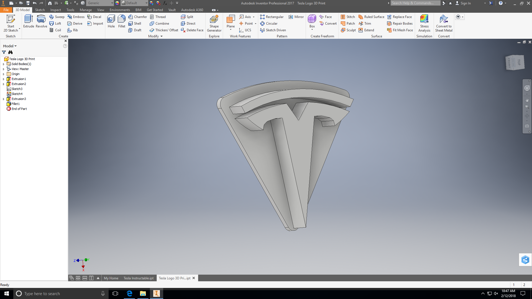Select the Extrude tool

click(29, 22)
